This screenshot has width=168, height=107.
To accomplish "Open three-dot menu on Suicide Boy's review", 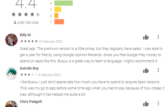I will coord(158,70).
